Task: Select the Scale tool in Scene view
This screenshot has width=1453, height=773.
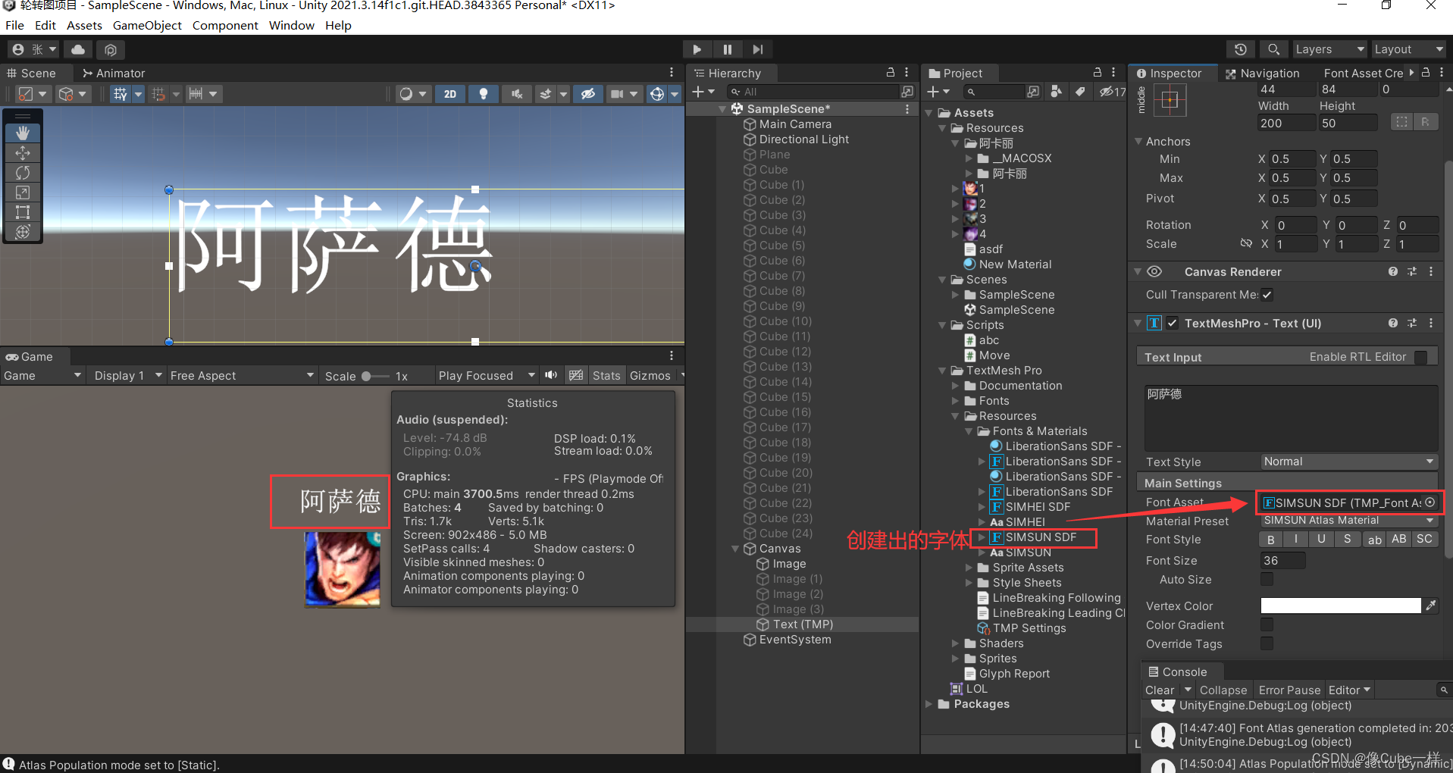Action: [23, 192]
